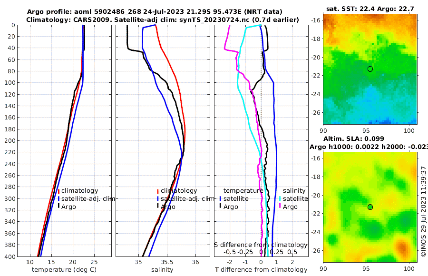Click the S difference from climatology label
The width and height of the screenshot is (428, 276).
click(x=261, y=245)
